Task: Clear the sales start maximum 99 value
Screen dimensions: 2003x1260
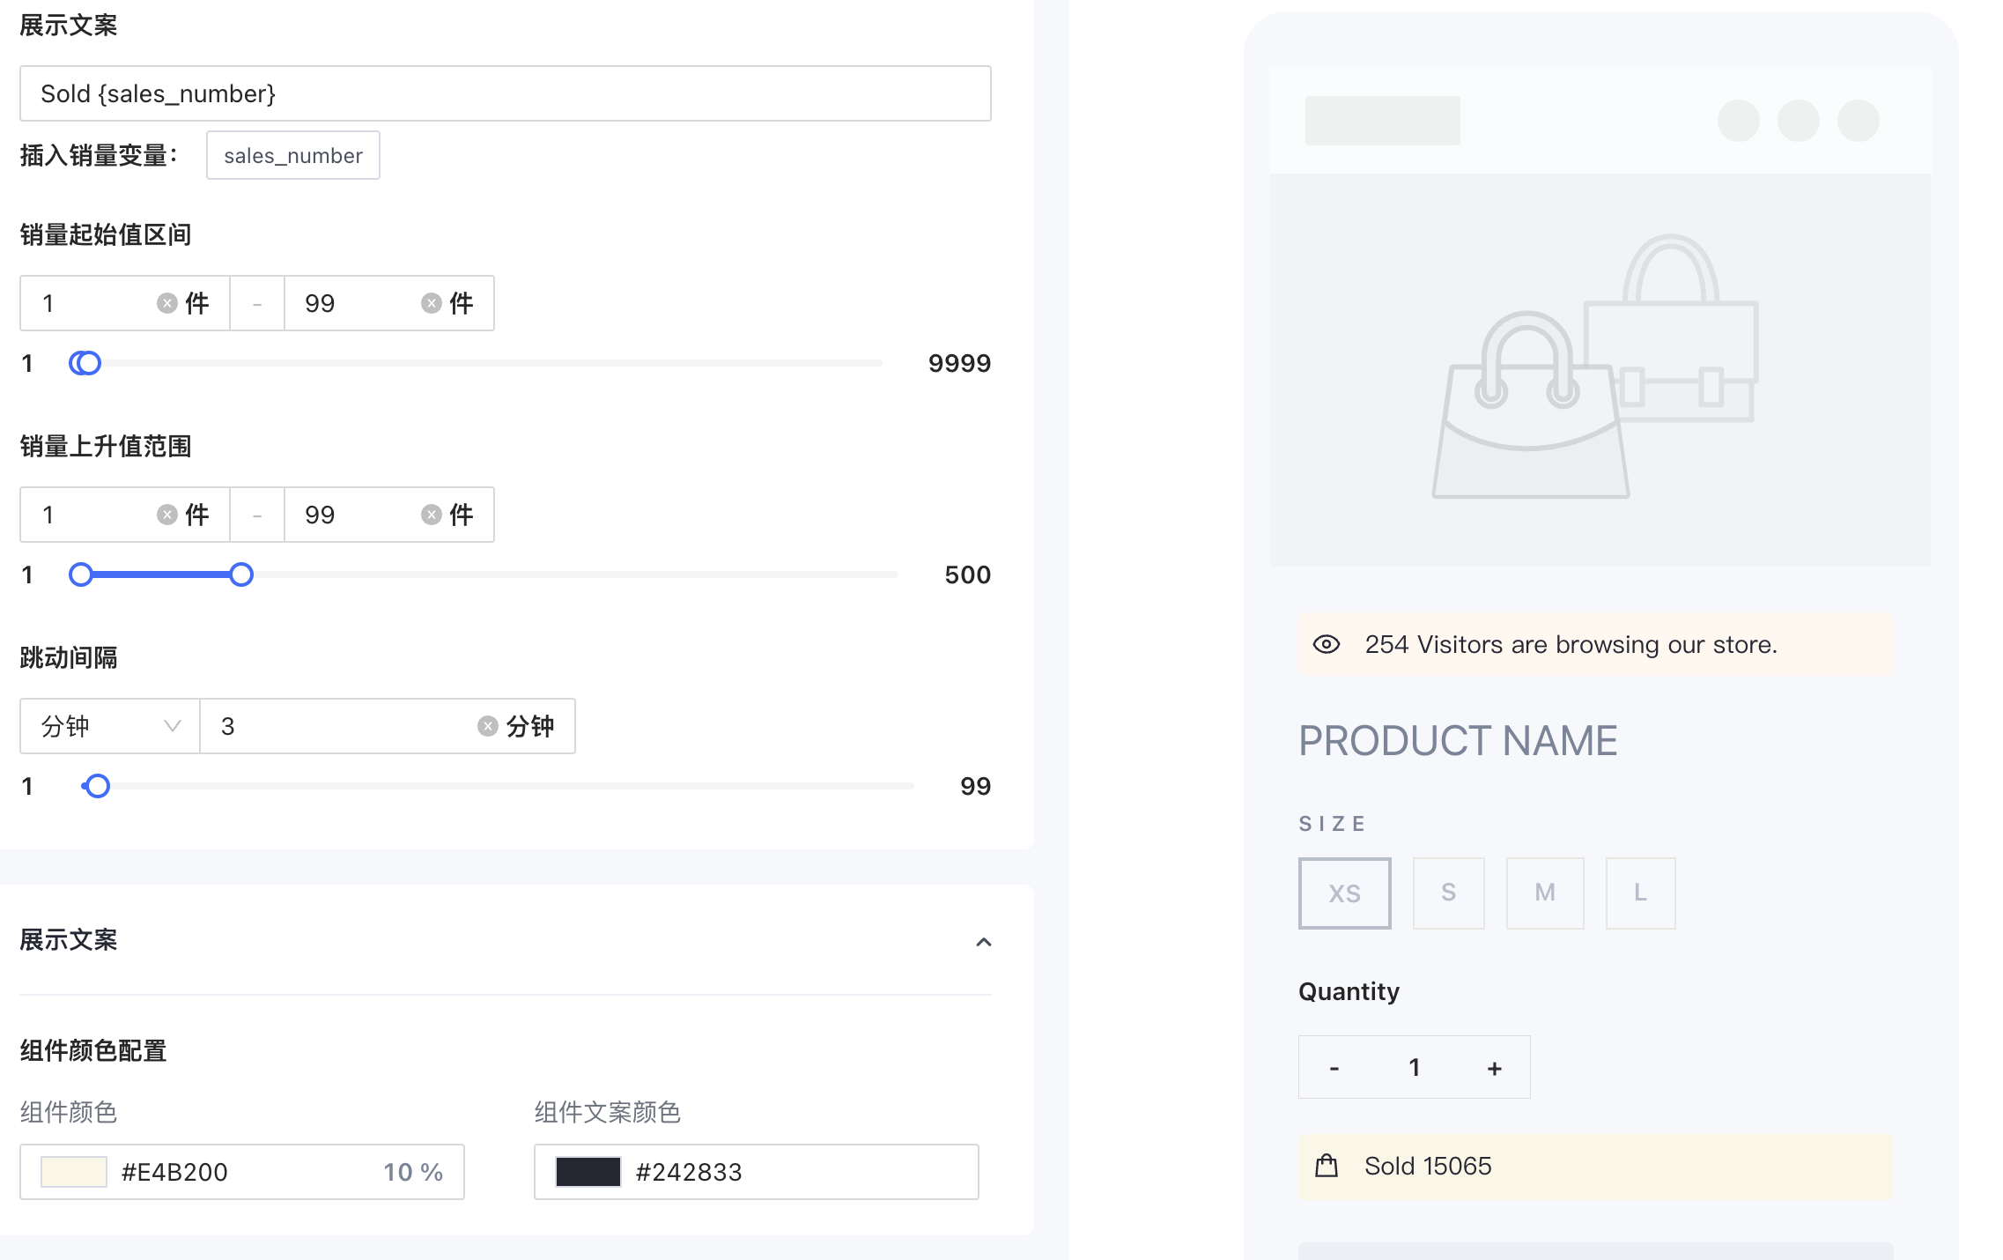Action: point(431,303)
